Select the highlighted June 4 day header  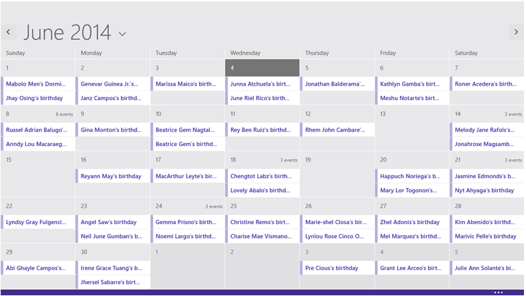pyautogui.click(x=262, y=68)
